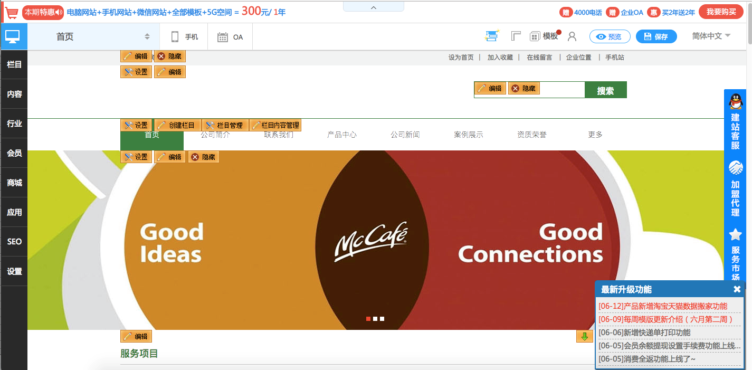This screenshot has width=752, height=370.
Task: Click the user account icon near 保存
Action: tap(572, 36)
